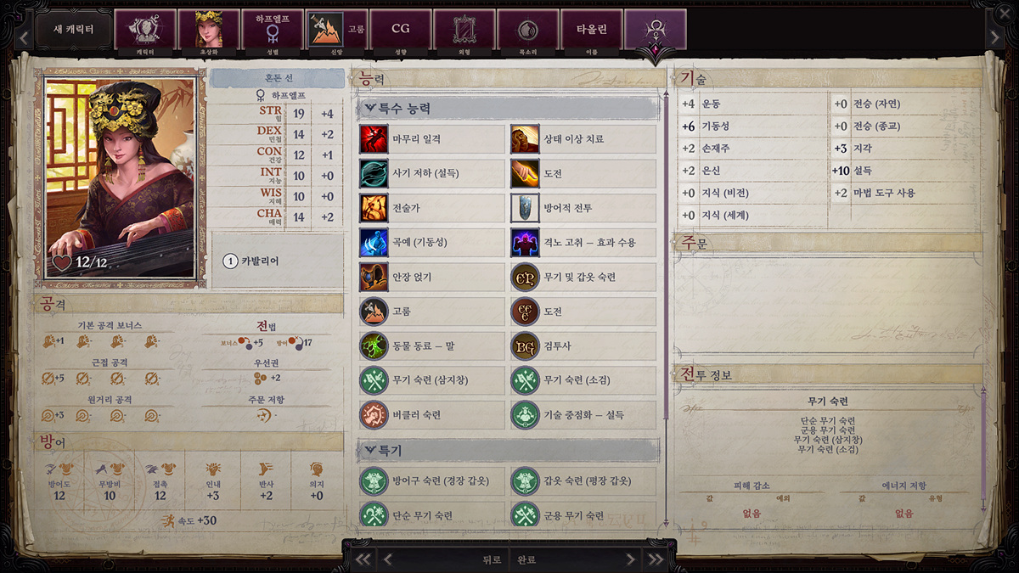The height and width of the screenshot is (573, 1019).
Task: Switch to the 성향 CG tab
Action: [401, 31]
